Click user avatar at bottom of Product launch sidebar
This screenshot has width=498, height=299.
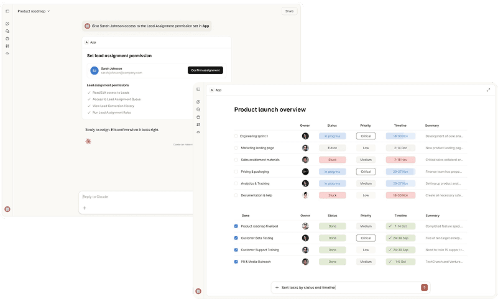(198, 291)
